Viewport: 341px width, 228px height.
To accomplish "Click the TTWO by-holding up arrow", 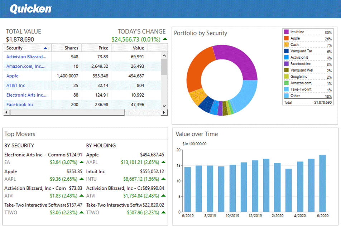I will (164, 212).
